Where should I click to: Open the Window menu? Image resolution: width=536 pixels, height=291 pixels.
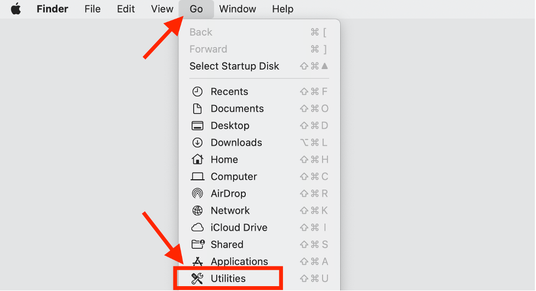(238, 9)
